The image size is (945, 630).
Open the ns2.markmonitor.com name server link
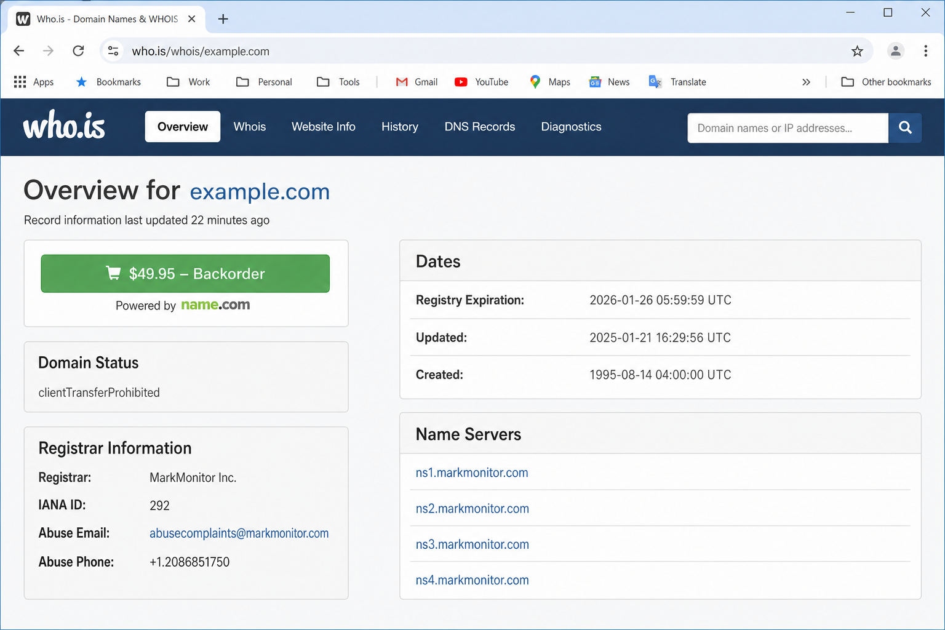point(472,509)
